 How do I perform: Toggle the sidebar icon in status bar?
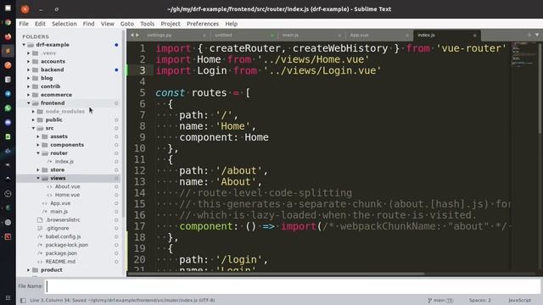tap(23, 301)
